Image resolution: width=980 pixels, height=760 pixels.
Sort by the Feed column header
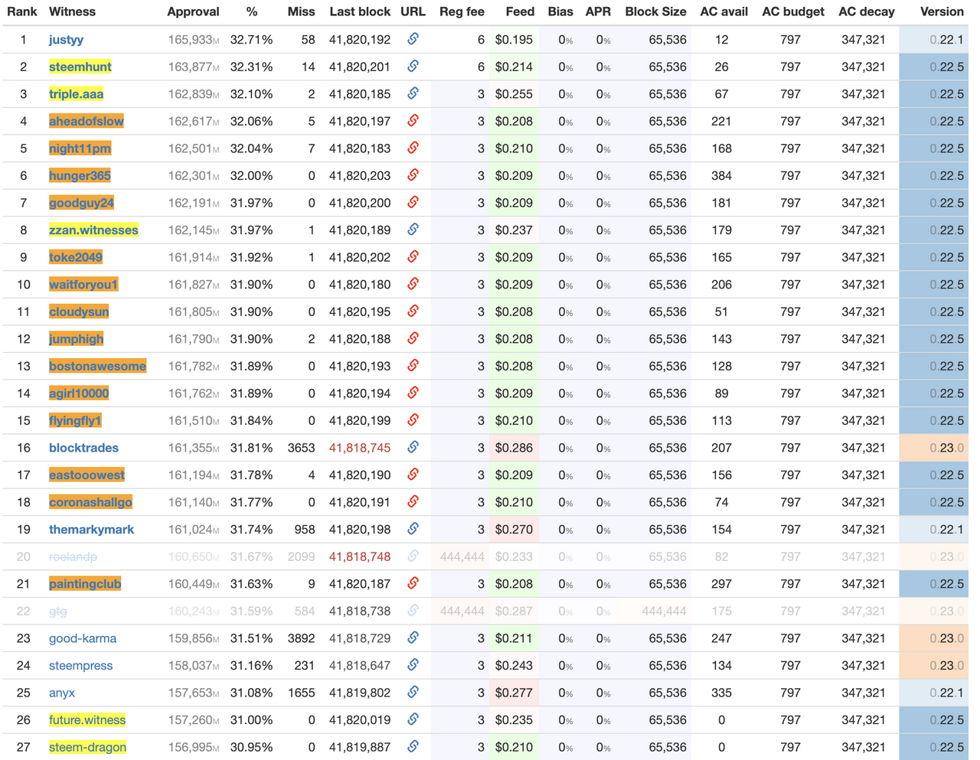point(520,11)
